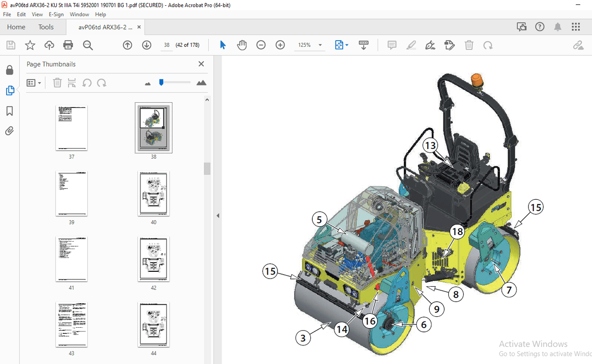Screen dimensions: 592x364
Task: Toggle the scrolling mode keyboard icon
Action: point(364,45)
